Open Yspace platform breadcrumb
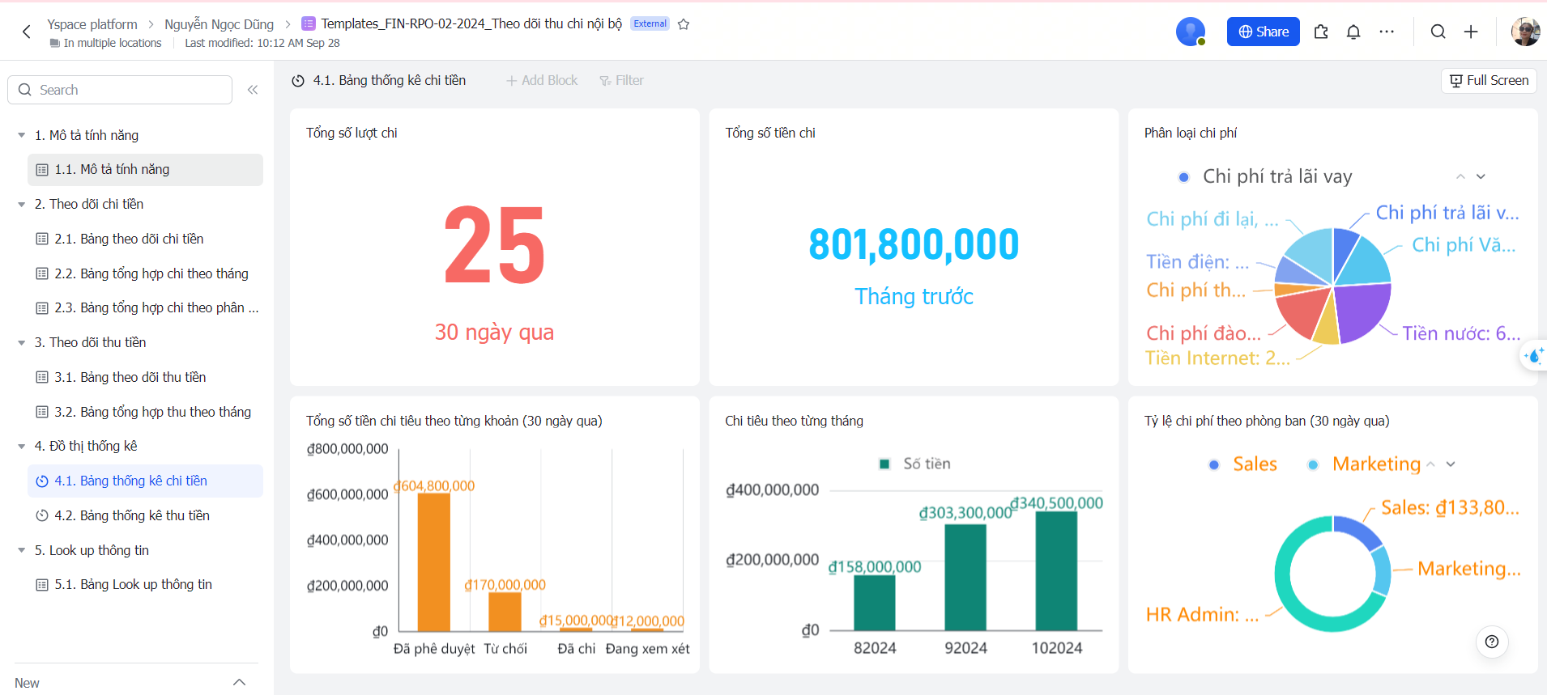Screen dimensions: 1547x695 point(92,24)
